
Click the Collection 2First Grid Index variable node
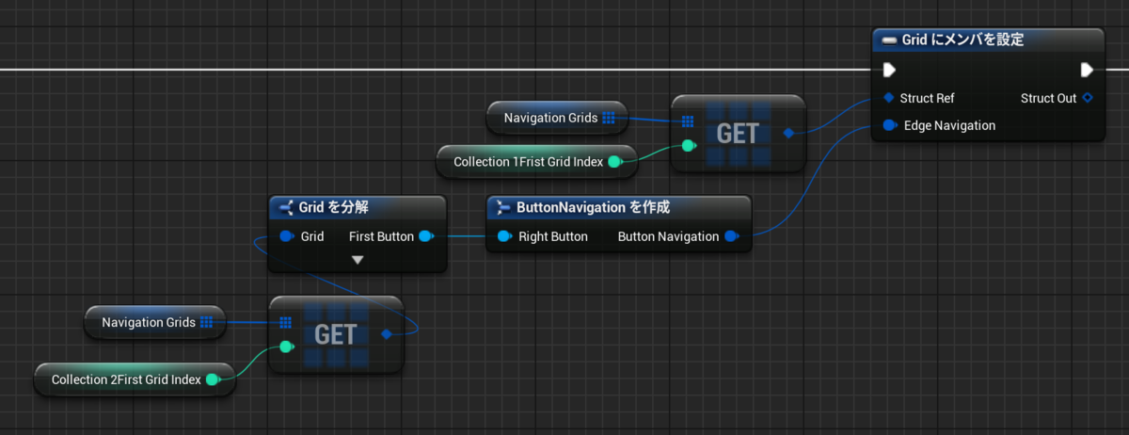135,379
